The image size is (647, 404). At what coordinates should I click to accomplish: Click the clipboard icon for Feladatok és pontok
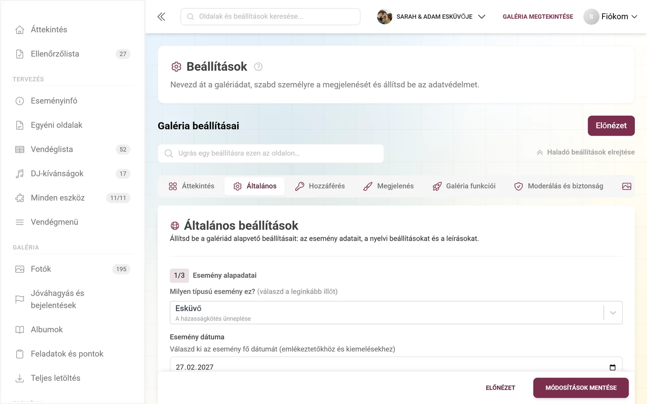click(20, 354)
